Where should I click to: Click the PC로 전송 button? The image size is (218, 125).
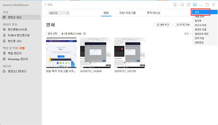[x=183, y=25]
